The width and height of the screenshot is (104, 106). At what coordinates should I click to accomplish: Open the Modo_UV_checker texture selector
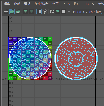point(88,12)
